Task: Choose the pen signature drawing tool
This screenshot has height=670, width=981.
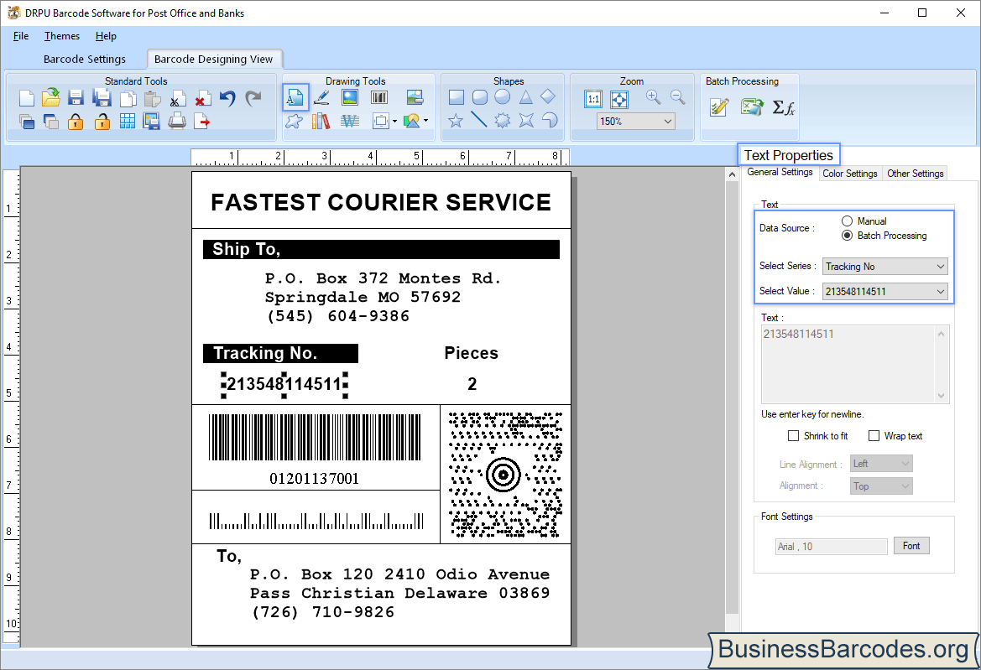Action: click(x=321, y=97)
